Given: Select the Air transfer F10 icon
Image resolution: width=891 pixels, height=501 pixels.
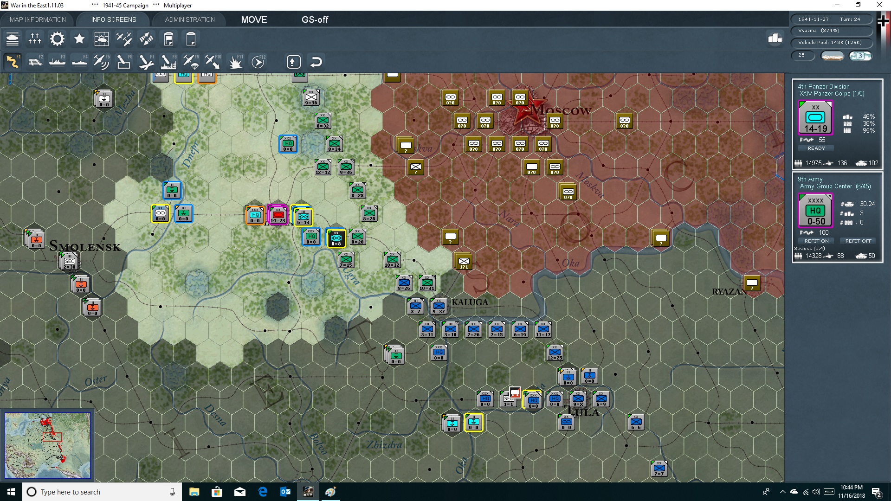Looking at the screenshot, I should (213, 62).
